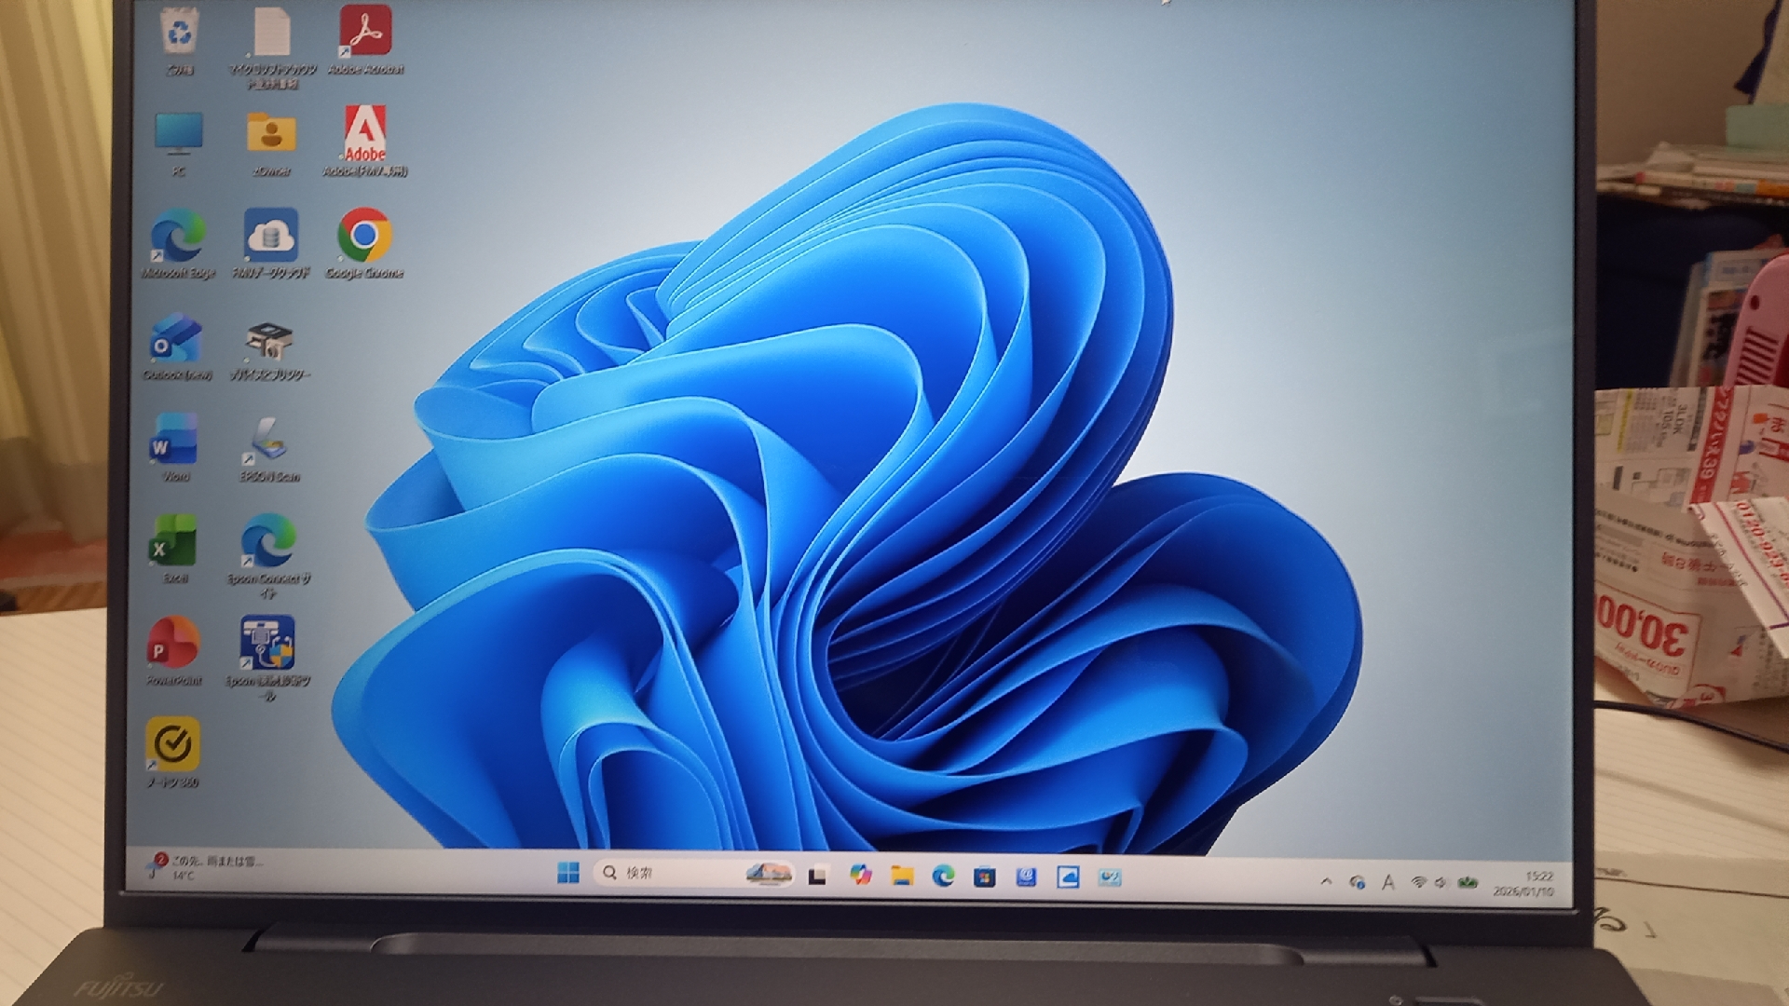The width and height of the screenshot is (1789, 1006).
Task: Open the Epson connection diagnostic tool
Action: click(x=267, y=658)
